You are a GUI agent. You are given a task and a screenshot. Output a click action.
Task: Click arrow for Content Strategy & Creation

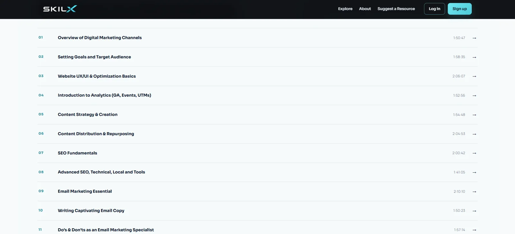474,115
